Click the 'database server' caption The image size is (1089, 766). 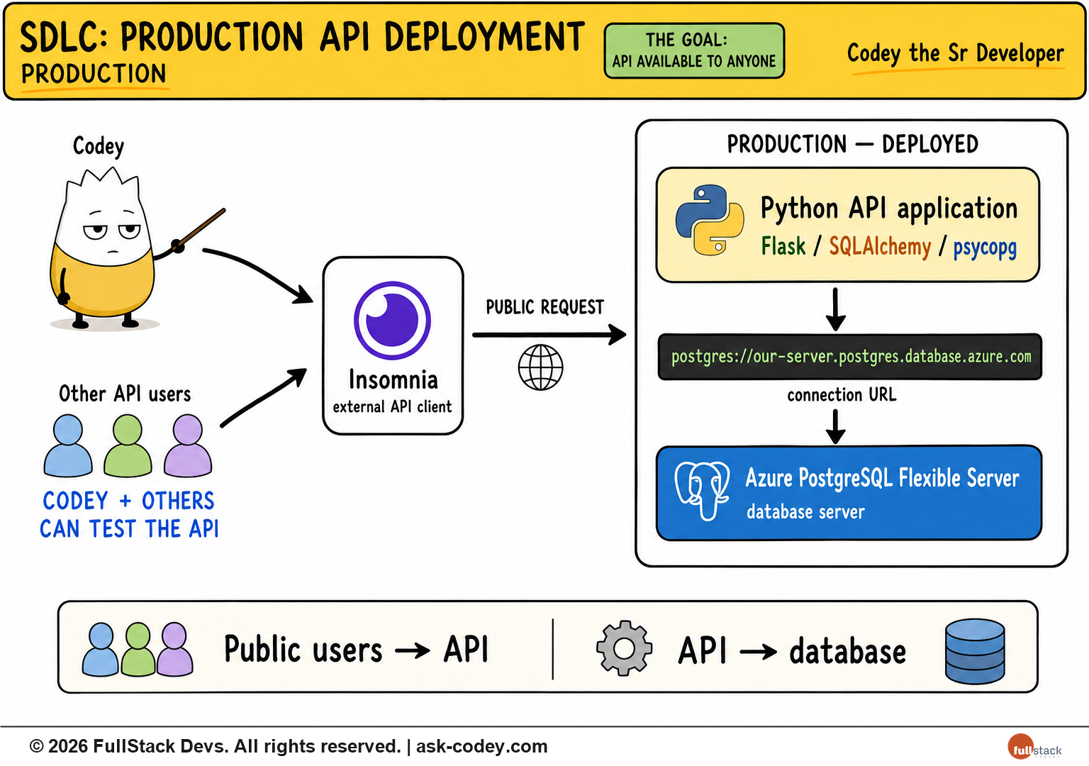(x=805, y=512)
